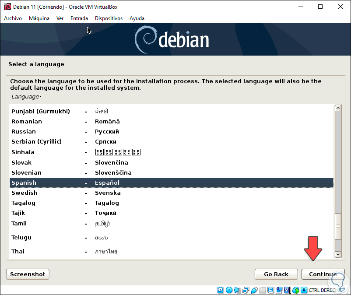Click the Screenshot button
Image resolution: width=351 pixels, height=295 pixels.
28,274
